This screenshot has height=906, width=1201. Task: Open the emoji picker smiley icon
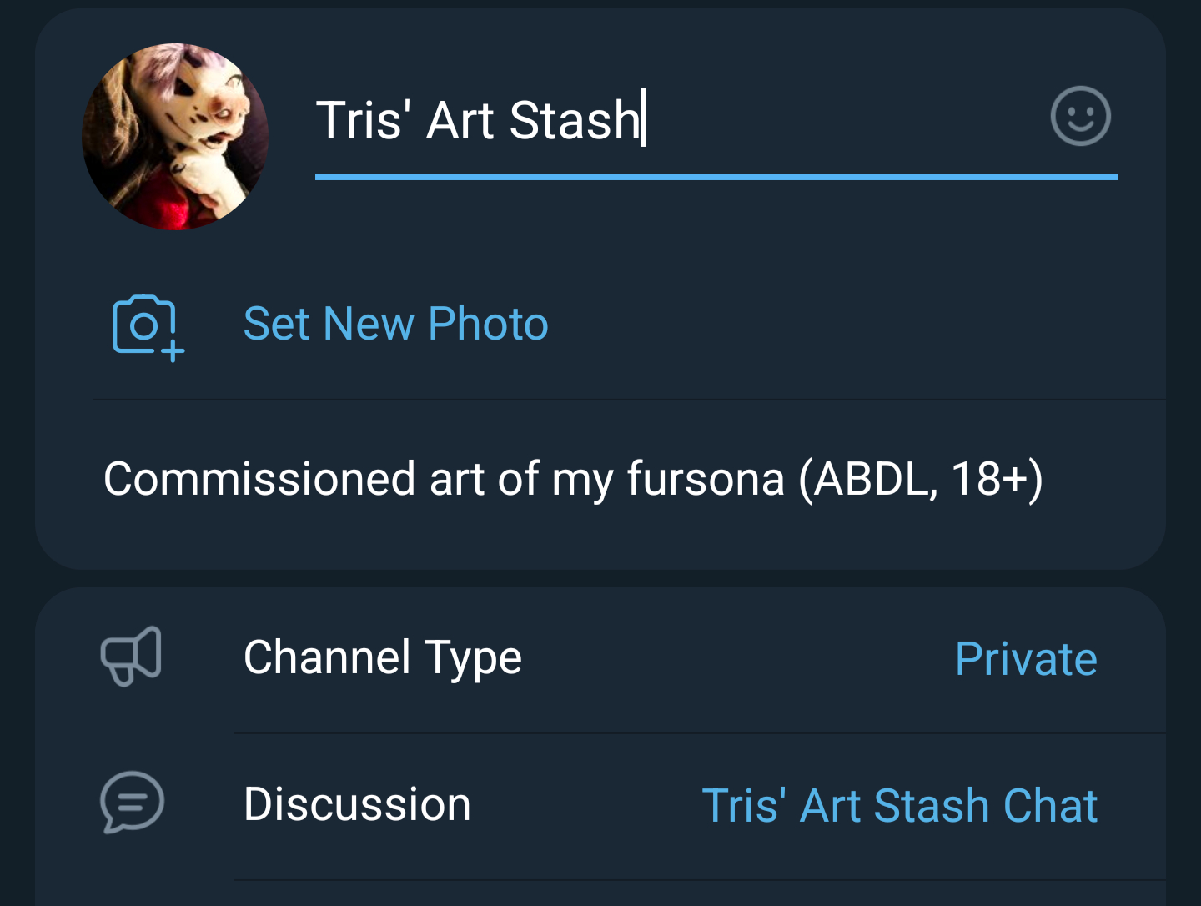[x=1080, y=117]
